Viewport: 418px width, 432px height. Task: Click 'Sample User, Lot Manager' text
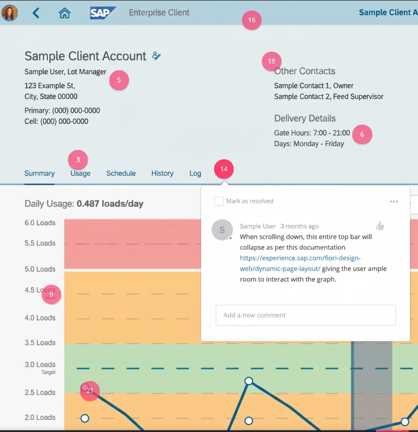click(x=65, y=72)
